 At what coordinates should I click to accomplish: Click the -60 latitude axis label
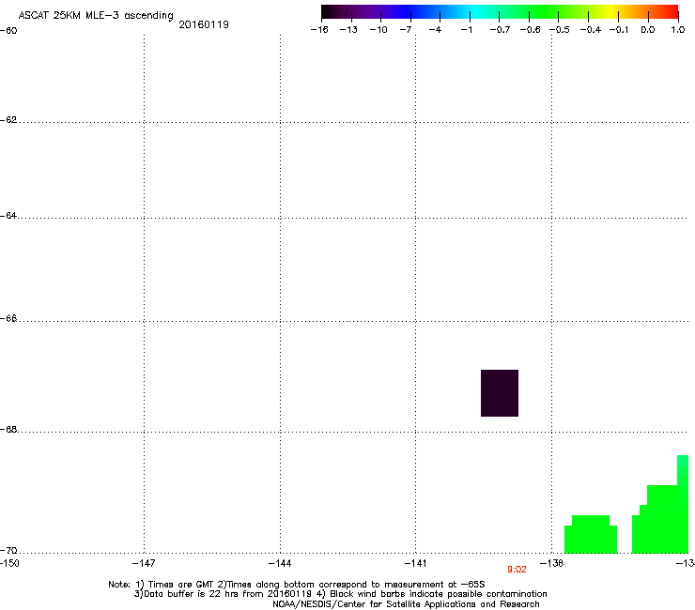click(8, 31)
